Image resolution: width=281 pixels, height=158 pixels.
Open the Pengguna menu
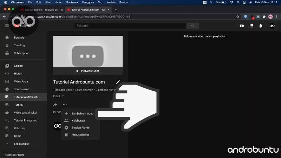[x=88, y=2]
